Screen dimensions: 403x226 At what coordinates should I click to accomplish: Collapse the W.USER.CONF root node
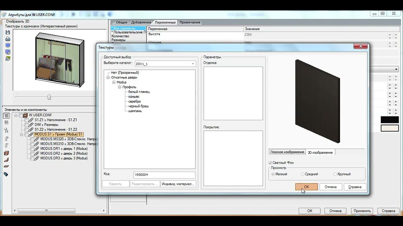[16, 115]
